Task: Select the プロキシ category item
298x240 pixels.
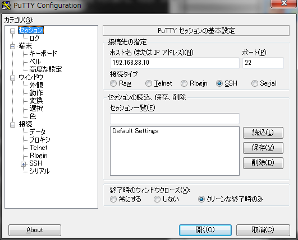Action: (x=40, y=140)
